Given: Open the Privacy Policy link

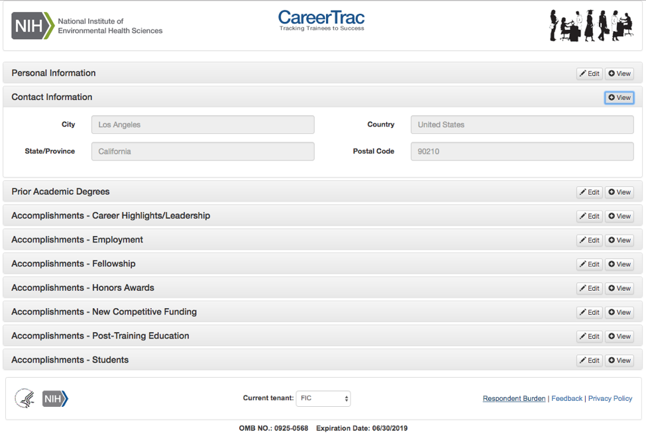Looking at the screenshot, I should [x=610, y=398].
